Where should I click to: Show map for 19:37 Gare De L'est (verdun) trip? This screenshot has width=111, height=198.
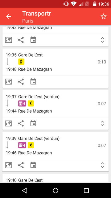point(9,123)
